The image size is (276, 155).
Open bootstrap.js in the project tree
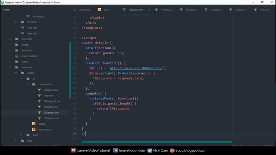45,130
